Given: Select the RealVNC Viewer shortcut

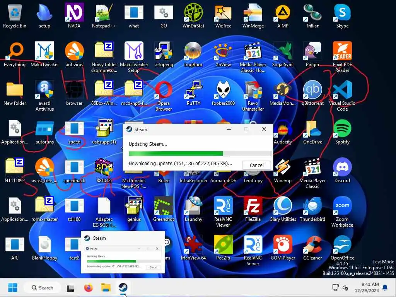Looking at the screenshot, I should (x=223, y=212).
